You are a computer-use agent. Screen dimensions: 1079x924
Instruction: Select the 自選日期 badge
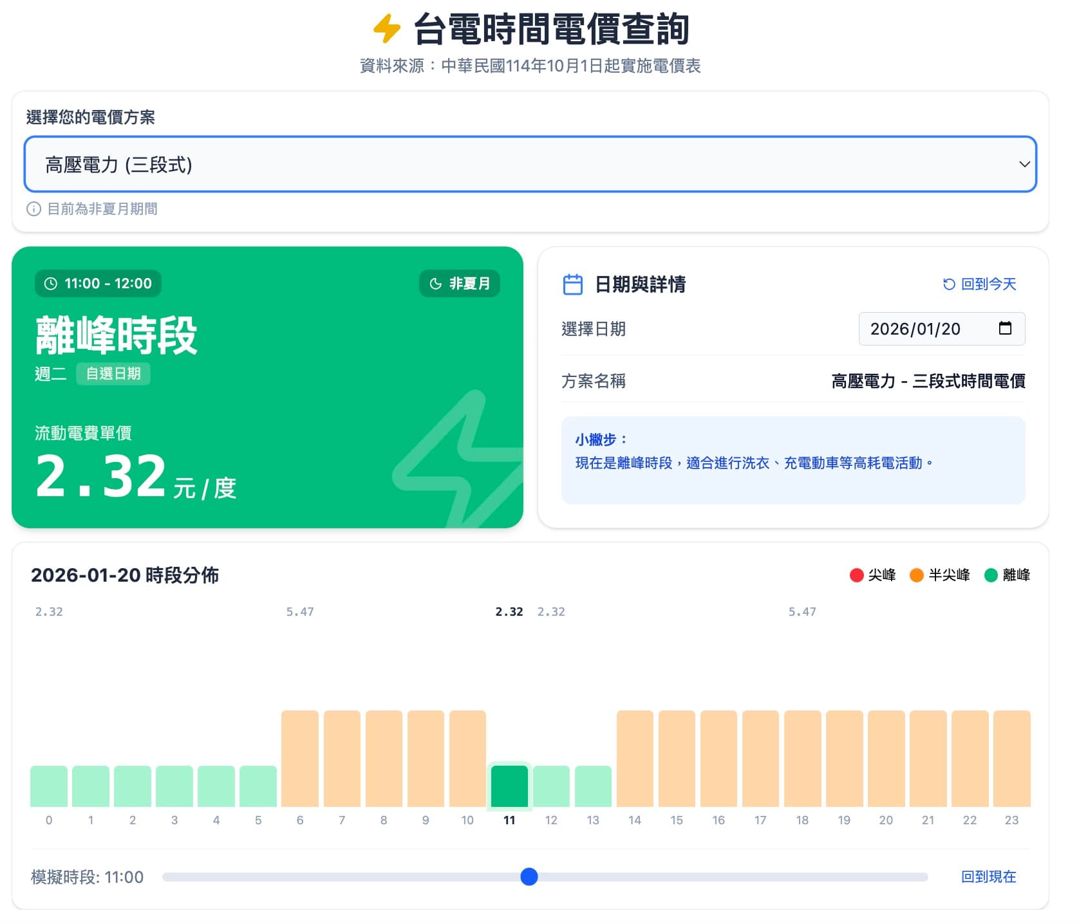[x=114, y=374]
